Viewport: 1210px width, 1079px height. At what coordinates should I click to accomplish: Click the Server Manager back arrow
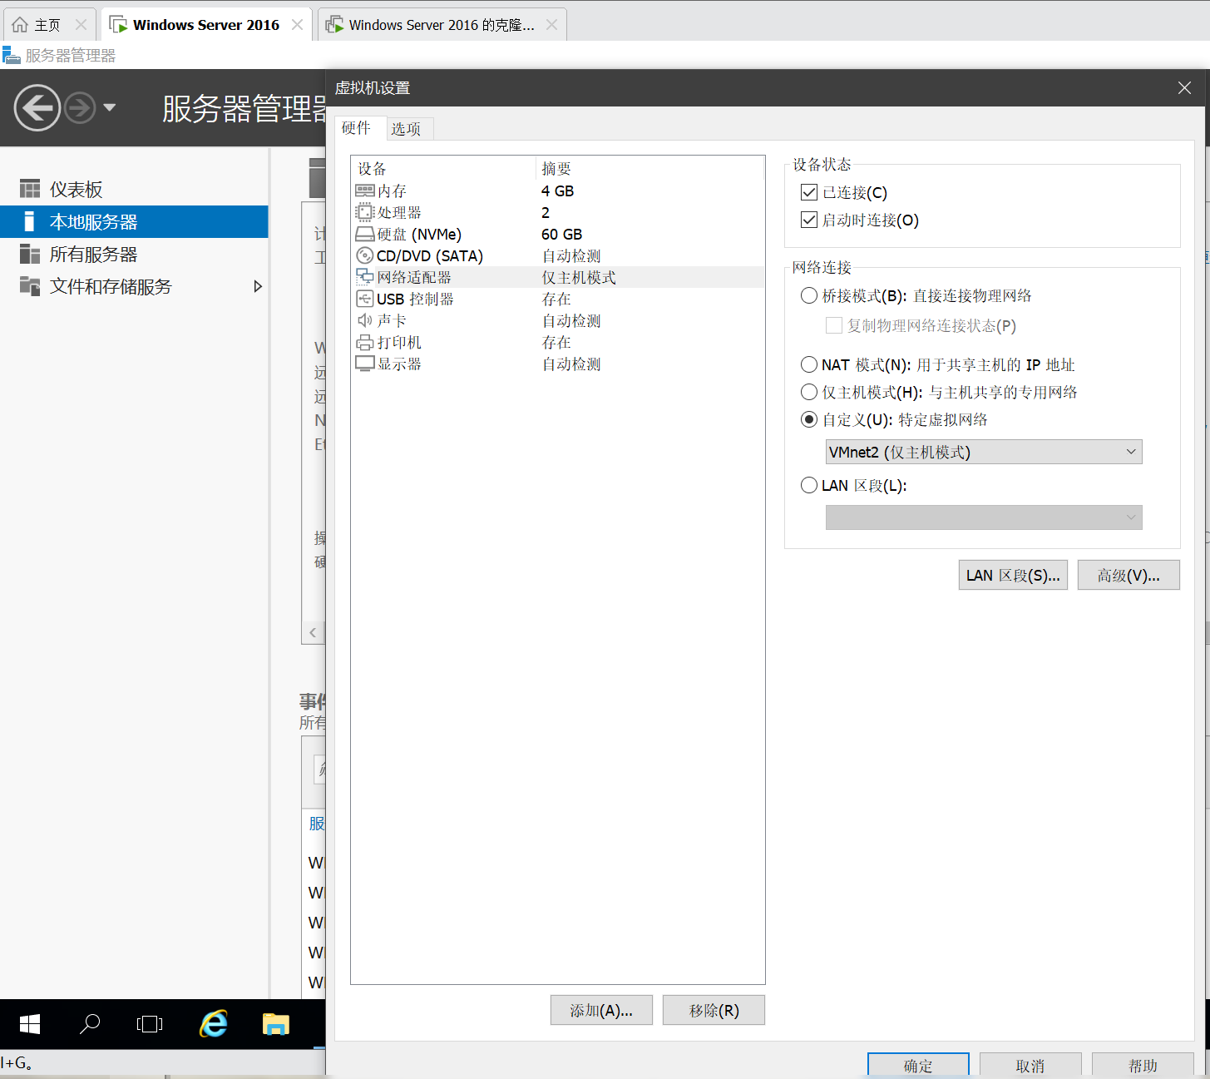pos(37,108)
